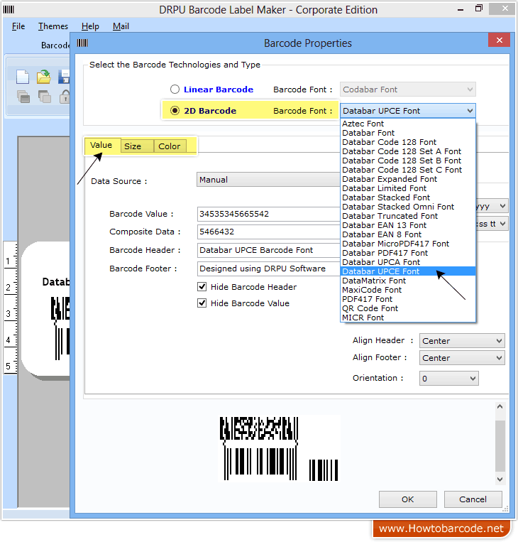Select highlighted Databar UPCE Font option
The height and width of the screenshot is (542, 518).
[x=408, y=271]
